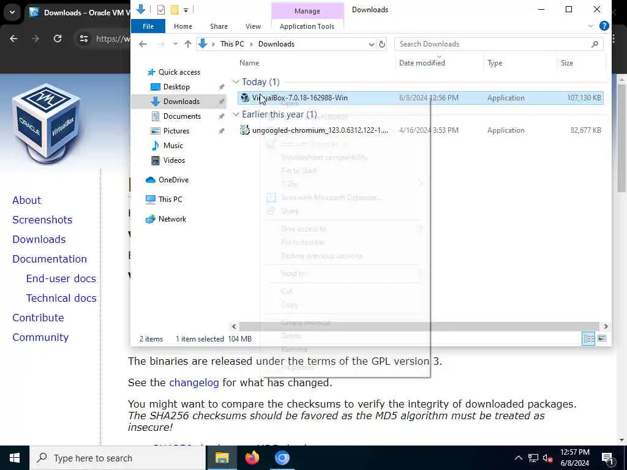This screenshot has width=627, height=470.
Task: Switch to the View ribbon tab
Action: click(253, 26)
